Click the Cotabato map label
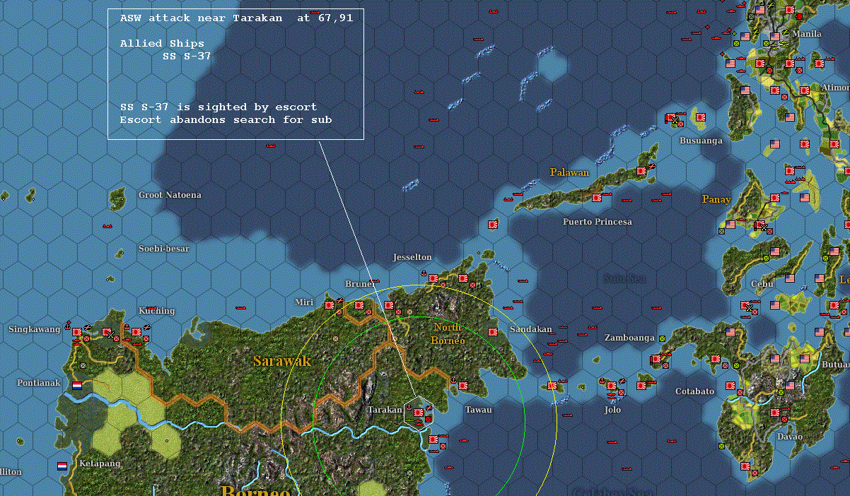Viewport: 850px width, 496px height. tap(695, 391)
